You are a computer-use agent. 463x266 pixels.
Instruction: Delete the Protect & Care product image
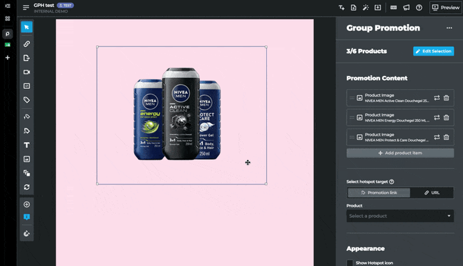click(x=446, y=137)
